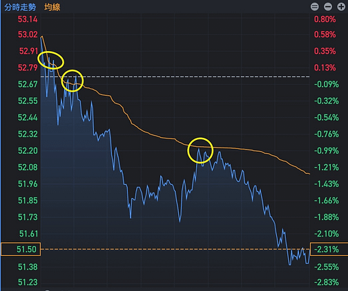Click the 53.14 top price label
Image resolution: width=348 pixels, height=291 pixels.
tap(28, 19)
